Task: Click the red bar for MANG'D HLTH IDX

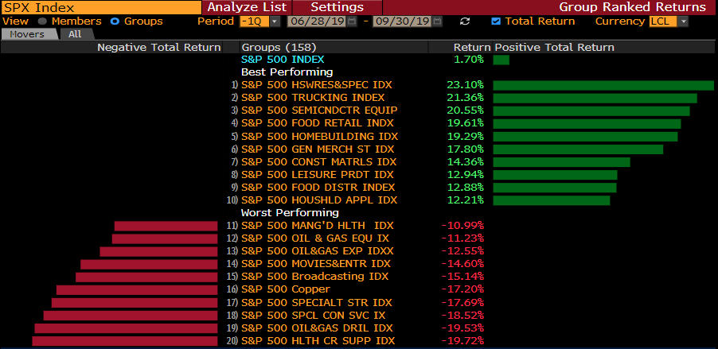Action: point(166,226)
